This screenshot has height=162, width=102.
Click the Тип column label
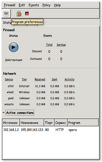click(x=24, y=79)
